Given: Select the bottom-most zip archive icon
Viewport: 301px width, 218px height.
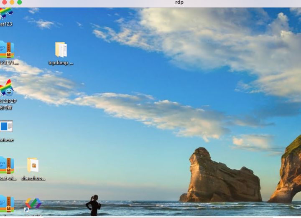Looking at the screenshot, I should pos(6,204).
